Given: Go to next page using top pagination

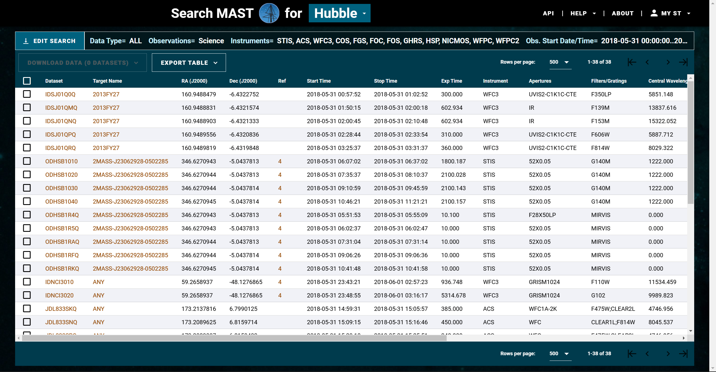Looking at the screenshot, I should pyautogui.click(x=668, y=62).
